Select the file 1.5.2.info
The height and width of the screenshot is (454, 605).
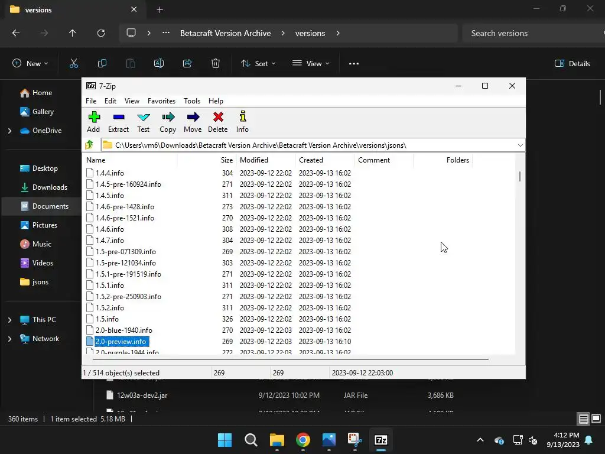109,307
